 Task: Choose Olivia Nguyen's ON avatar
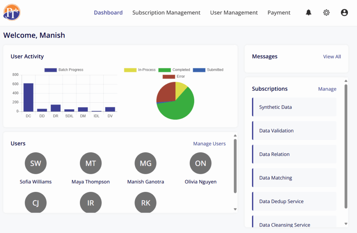tap(200, 163)
